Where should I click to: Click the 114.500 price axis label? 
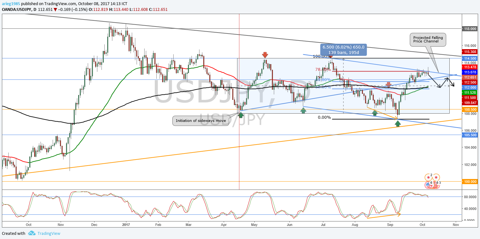[469, 58]
